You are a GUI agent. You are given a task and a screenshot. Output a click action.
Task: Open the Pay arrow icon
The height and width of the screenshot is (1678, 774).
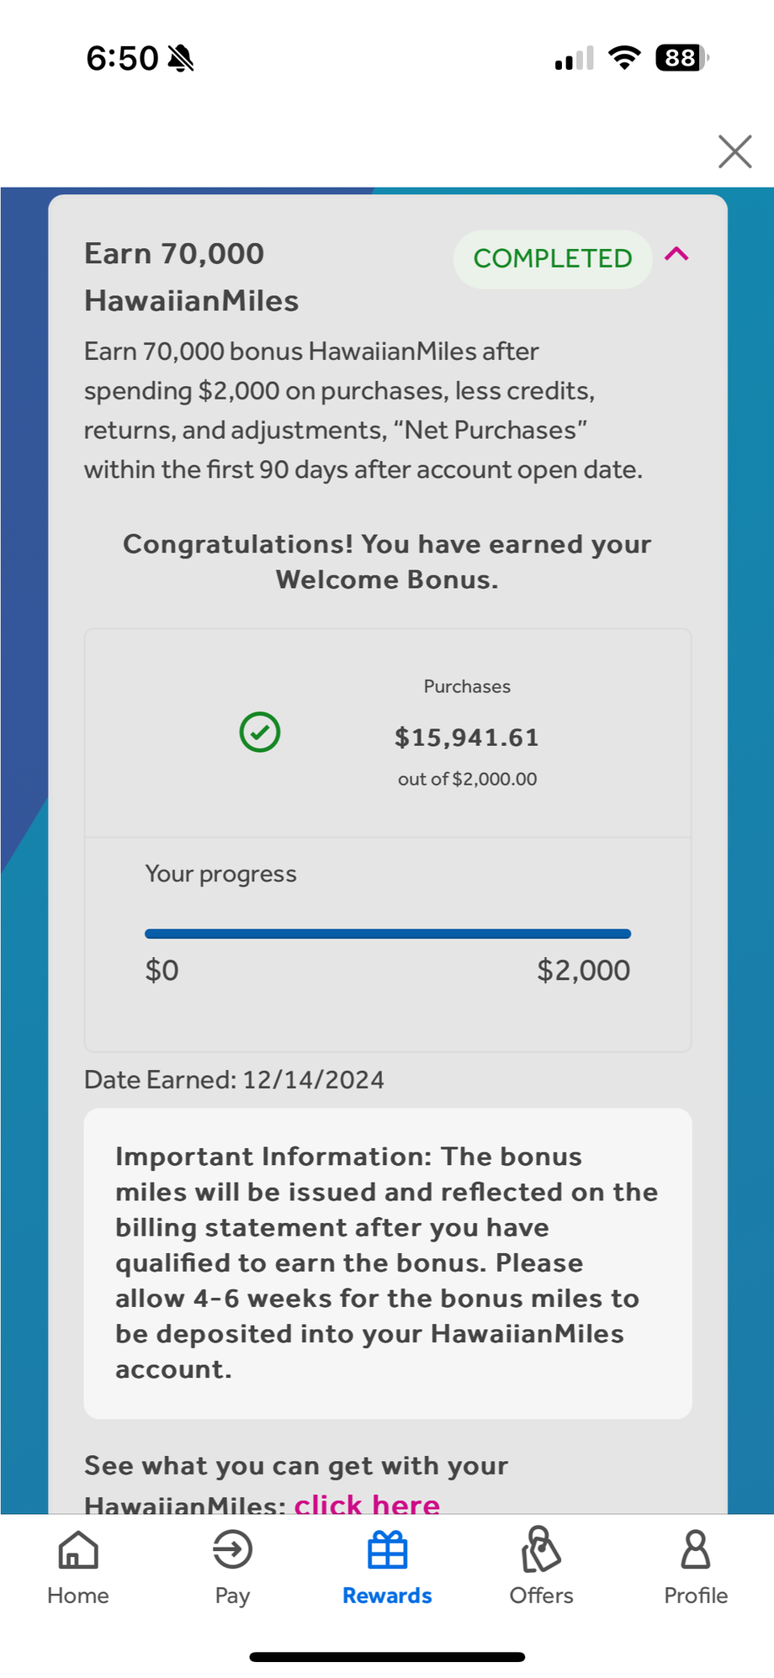[232, 1549]
